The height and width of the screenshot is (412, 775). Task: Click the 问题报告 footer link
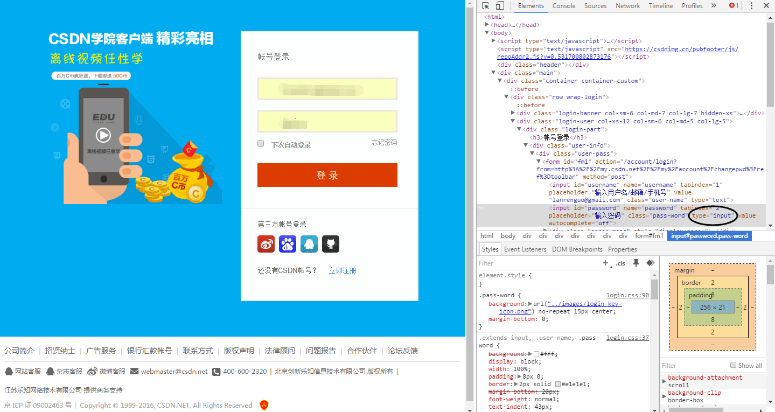click(321, 351)
